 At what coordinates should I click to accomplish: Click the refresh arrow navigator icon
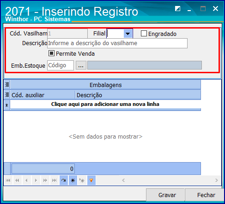(64, 180)
